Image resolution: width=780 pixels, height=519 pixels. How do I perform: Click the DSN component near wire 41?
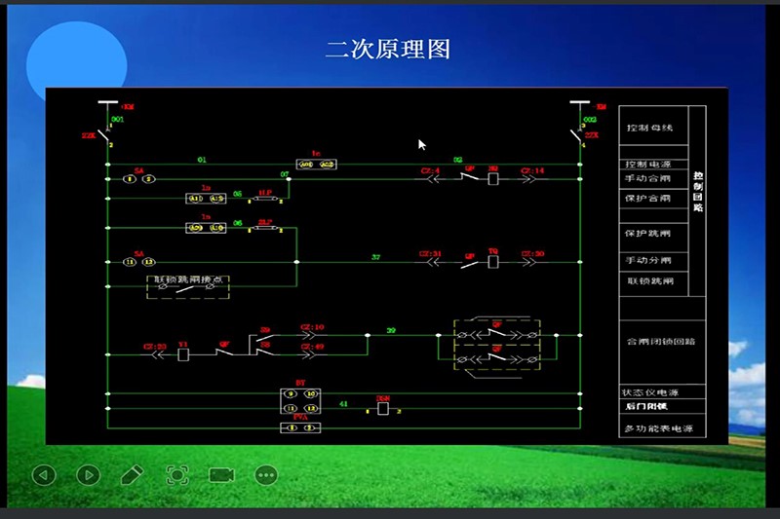[x=383, y=409]
